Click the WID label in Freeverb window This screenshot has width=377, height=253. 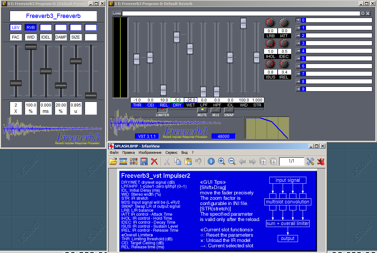pyautogui.click(x=31, y=37)
